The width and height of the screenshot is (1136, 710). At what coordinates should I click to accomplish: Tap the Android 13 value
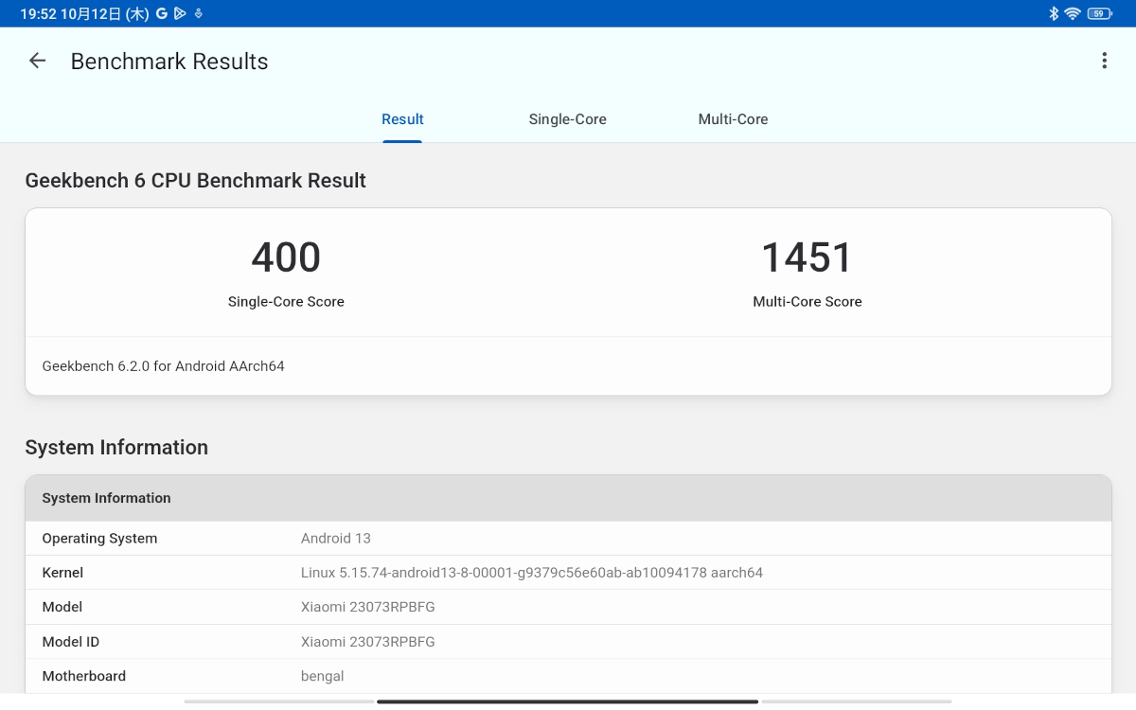pyautogui.click(x=336, y=539)
